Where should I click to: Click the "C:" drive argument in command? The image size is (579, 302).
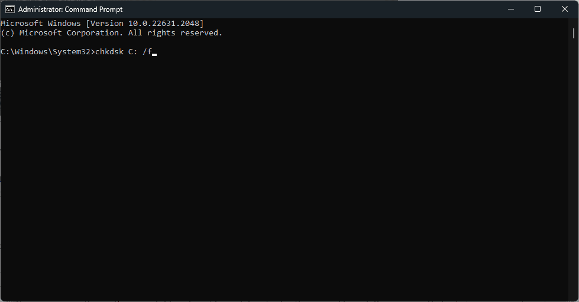point(133,51)
